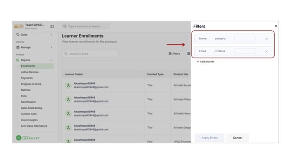
Task: Select the Email field chooser
Action: tap(202, 51)
